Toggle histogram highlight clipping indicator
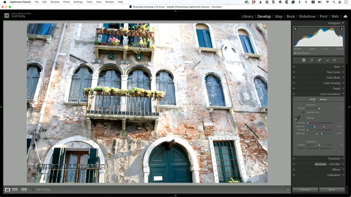This screenshot has width=351, height=197. [342, 29]
